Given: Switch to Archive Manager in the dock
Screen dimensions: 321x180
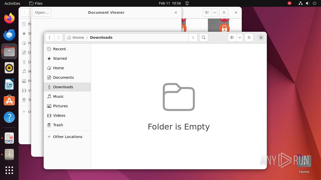Looking at the screenshot, I should (x=9, y=154).
